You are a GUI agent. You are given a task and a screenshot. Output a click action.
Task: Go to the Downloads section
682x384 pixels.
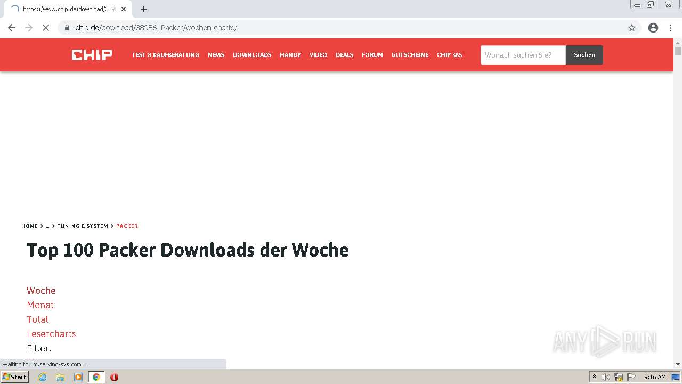pyautogui.click(x=252, y=55)
